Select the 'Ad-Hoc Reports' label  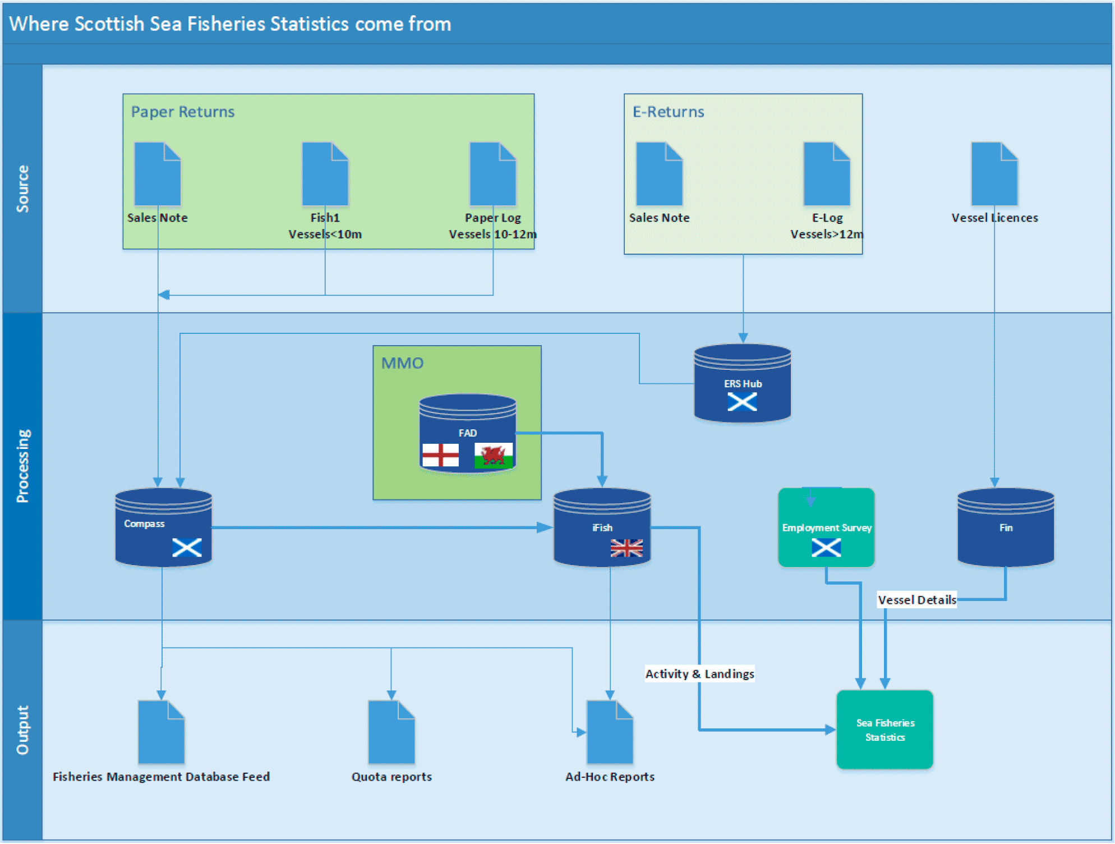click(610, 777)
